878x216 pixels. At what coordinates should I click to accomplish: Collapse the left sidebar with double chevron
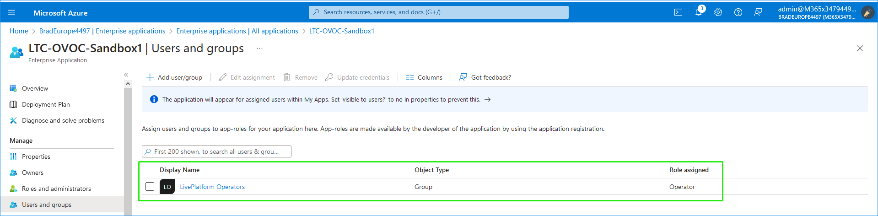tap(126, 75)
